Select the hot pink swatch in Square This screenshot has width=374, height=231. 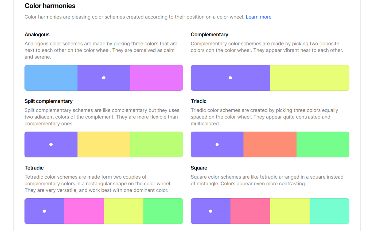click(250, 211)
